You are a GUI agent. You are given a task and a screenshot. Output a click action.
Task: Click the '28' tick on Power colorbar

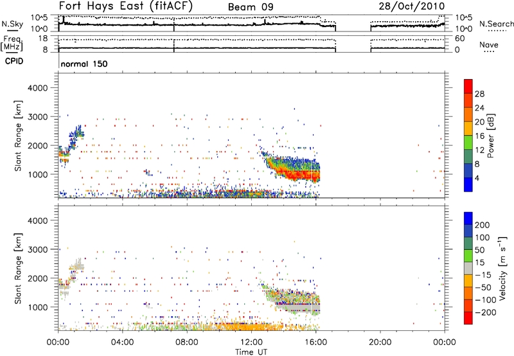[x=479, y=94]
